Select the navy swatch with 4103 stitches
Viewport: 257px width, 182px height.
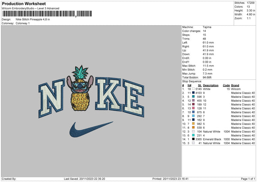tap(194, 93)
